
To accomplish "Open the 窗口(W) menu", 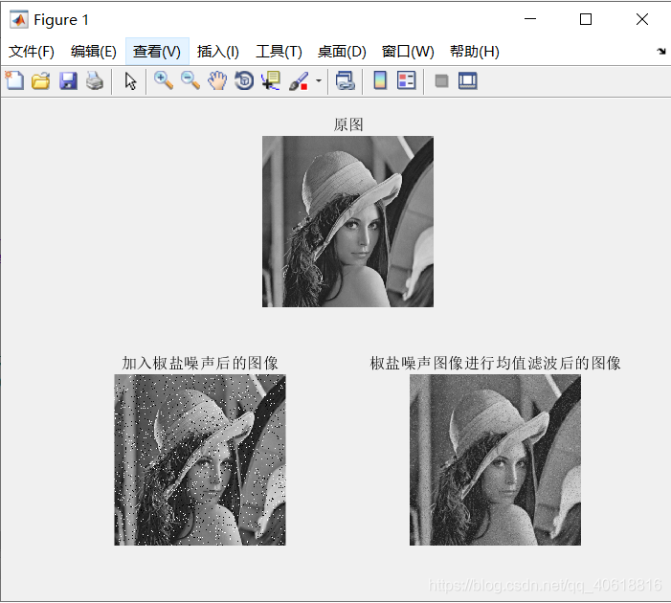I will [x=408, y=52].
